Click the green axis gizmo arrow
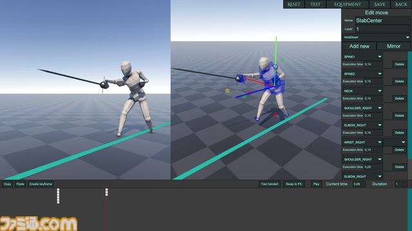The image size is (412, 231). click(x=276, y=60)
